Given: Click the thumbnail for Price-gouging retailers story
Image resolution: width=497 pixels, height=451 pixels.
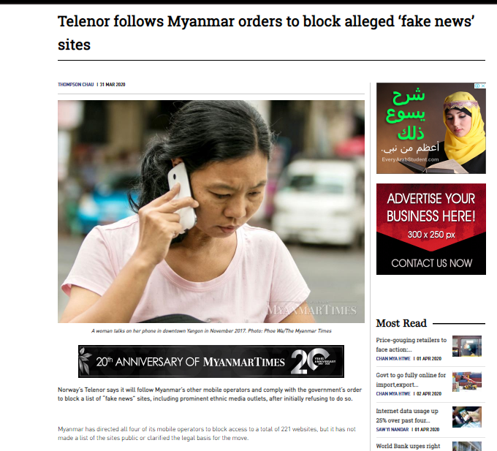Looking at the screenshot, I should 467,346.
